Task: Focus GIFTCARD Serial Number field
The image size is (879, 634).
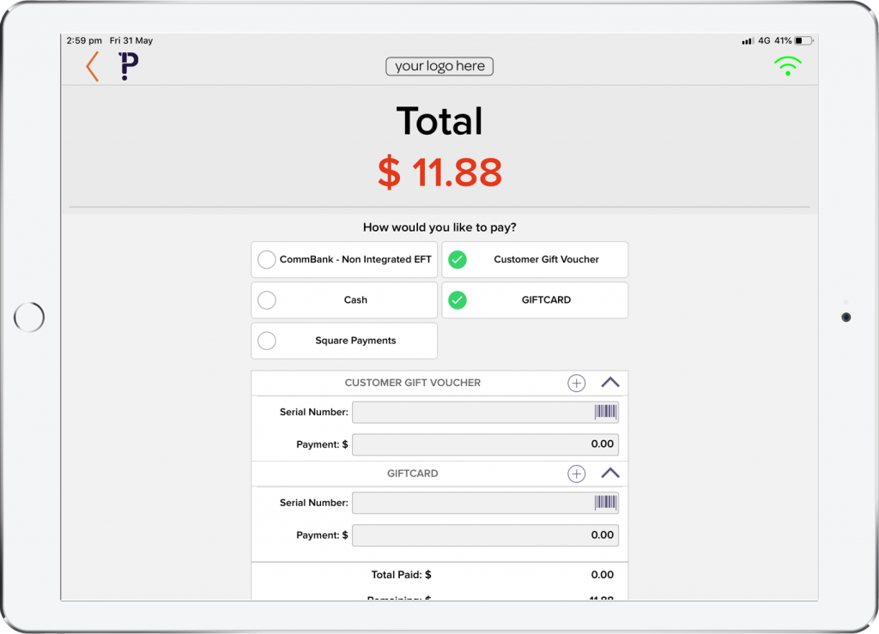Action: coord(485,503)
